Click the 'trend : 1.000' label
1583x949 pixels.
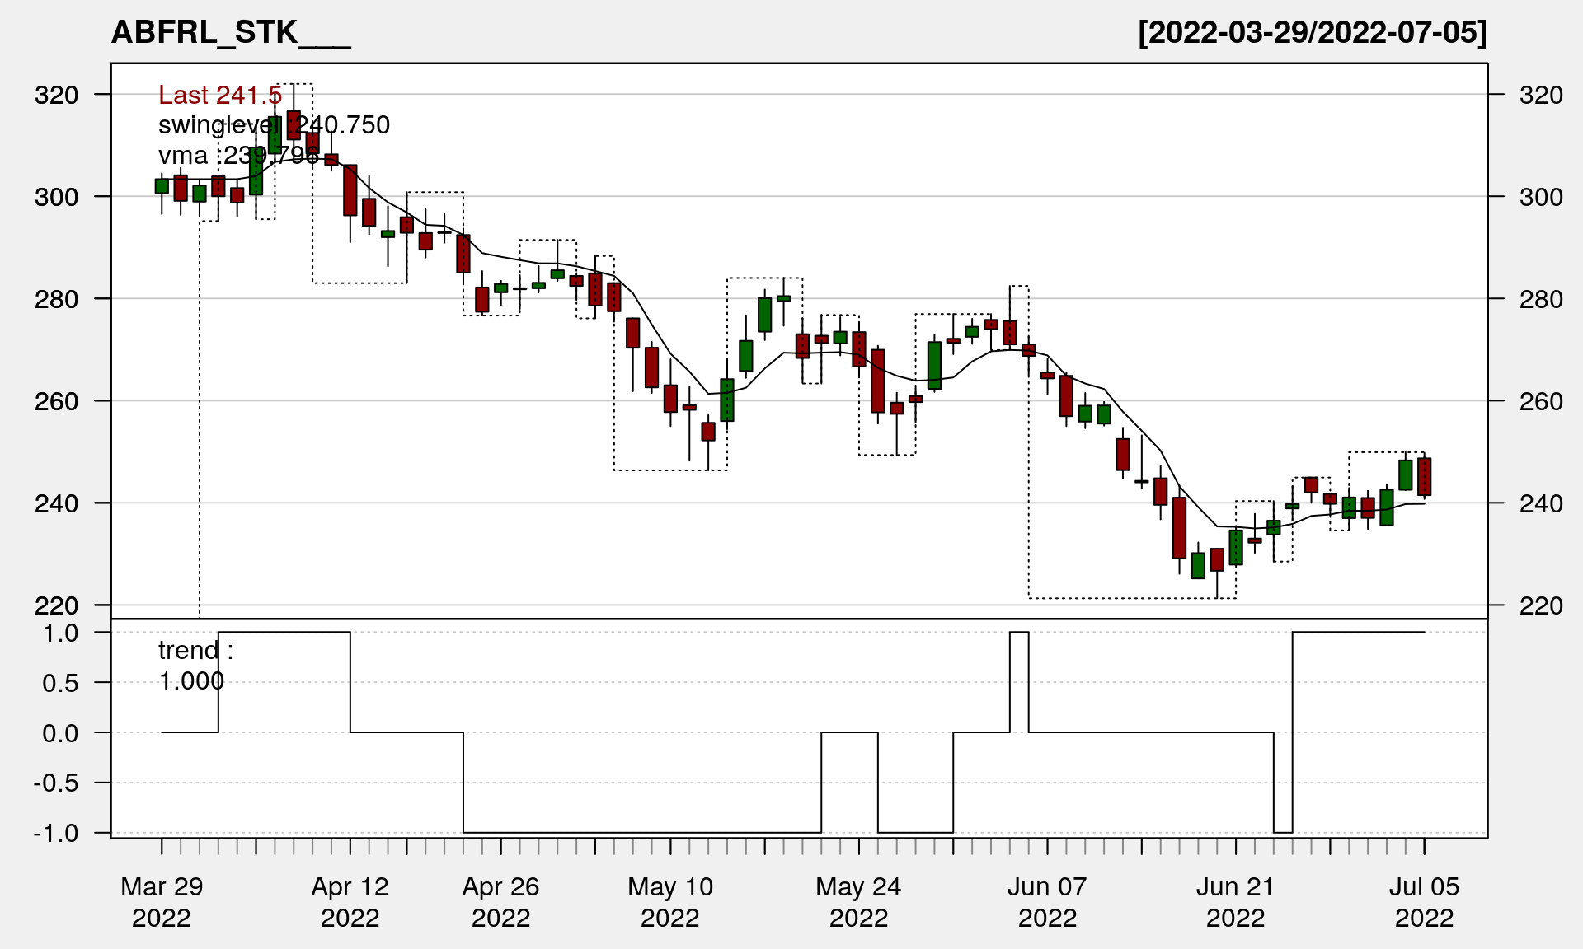195,666
